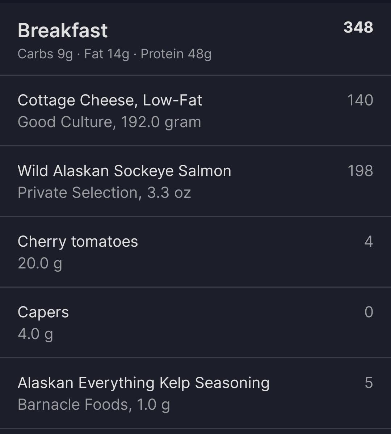Image resolution: width=391 pixels, height=434 pixels.
Task: Open Alaskan Everything Kelp Seasoning entry
Action: point(195,393)
